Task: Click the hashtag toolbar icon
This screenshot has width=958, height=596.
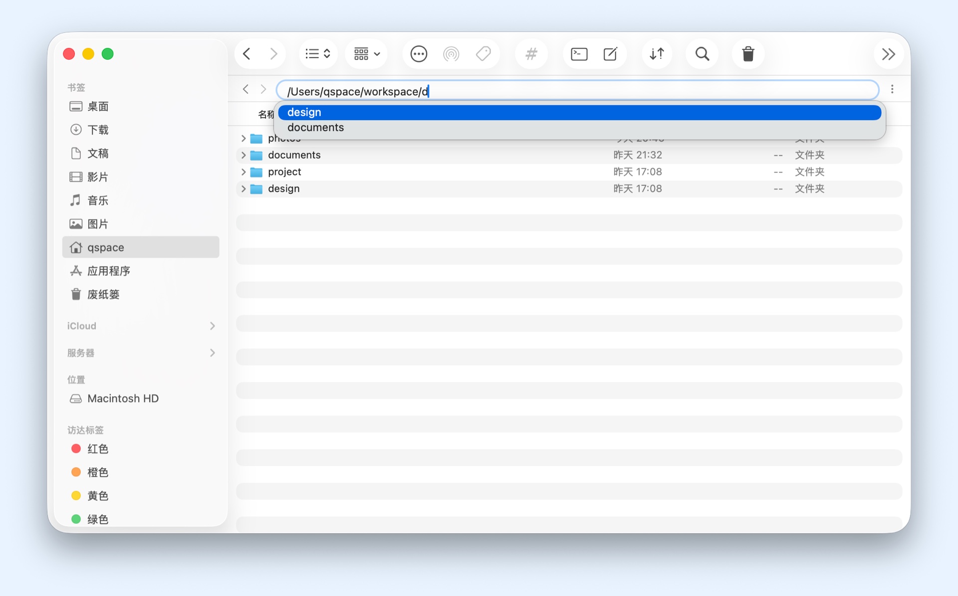Action: (x=531, y=54)
